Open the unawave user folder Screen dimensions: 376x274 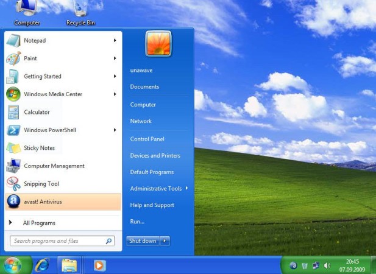[141, 71]
